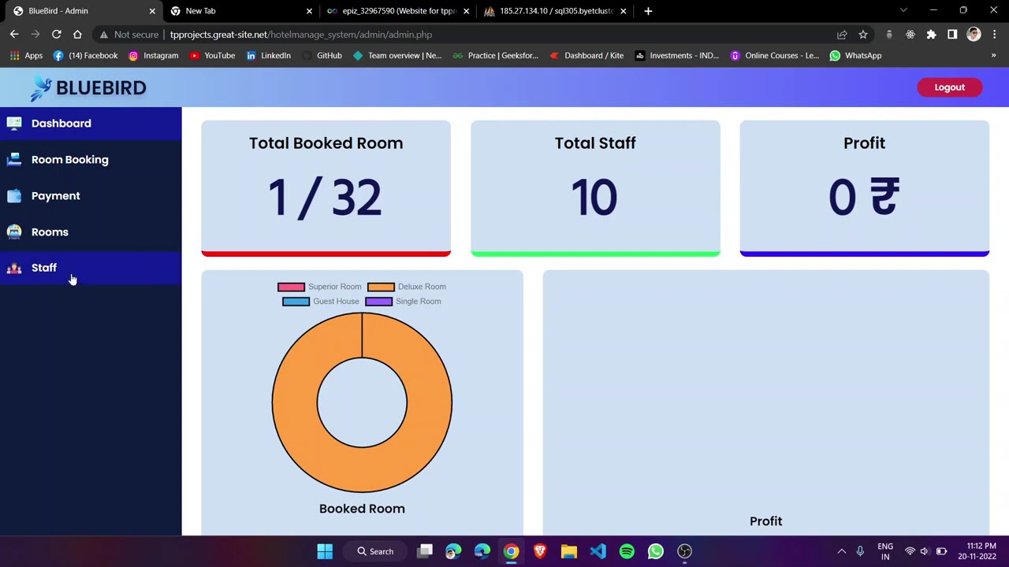Toggle Deluxe Room legend swatch
Image resolution: width=1009 pixels, height=567 pixels.
pyautogui.click(x=381, y=287)
